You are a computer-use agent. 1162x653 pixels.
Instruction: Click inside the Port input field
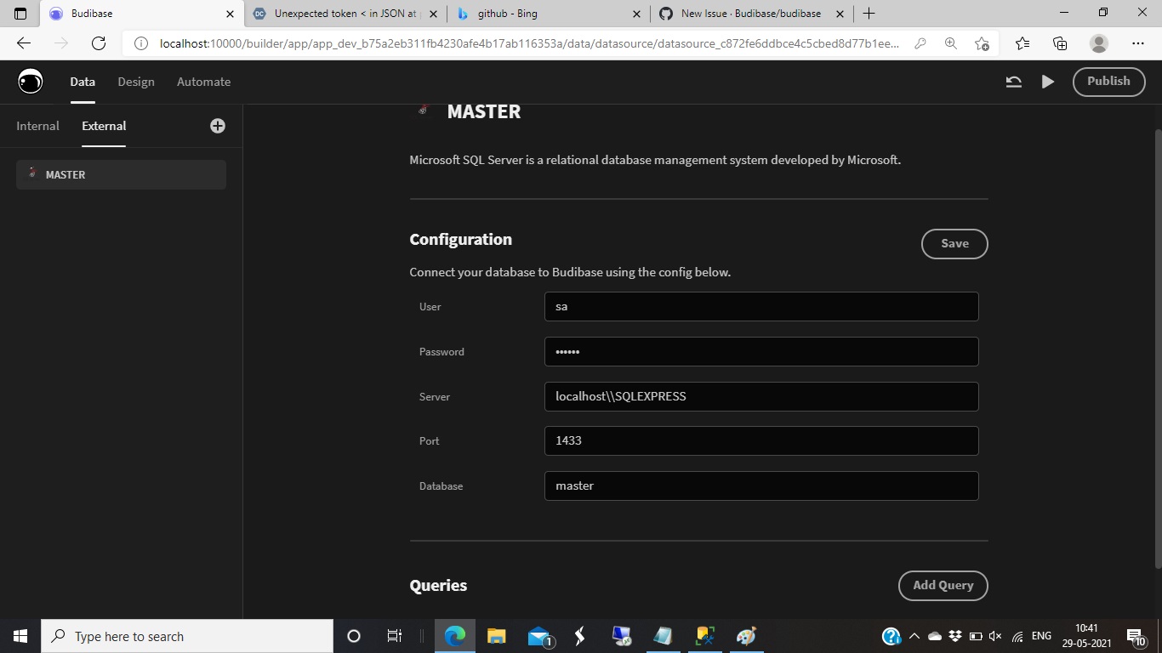[760, 440]
